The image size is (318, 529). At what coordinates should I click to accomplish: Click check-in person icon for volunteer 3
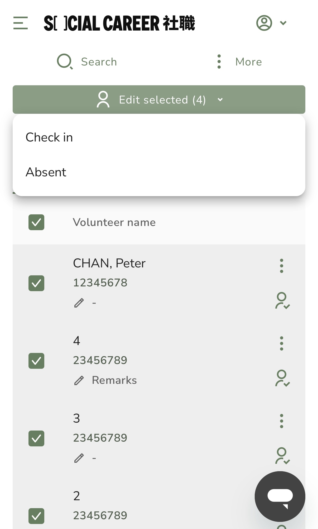[282, 456]
